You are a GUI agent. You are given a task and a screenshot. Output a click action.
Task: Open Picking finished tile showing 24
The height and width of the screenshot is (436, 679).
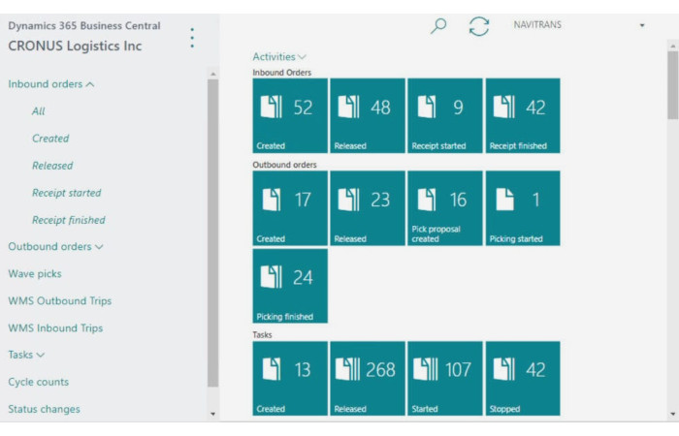tap(290, 286)
